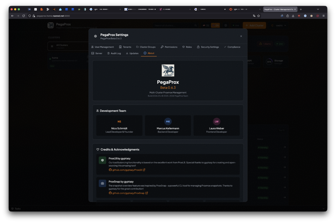The height and width of the screenshot is (223, 336).
Task: Open the Server settings tab
Action: [97, 53]
